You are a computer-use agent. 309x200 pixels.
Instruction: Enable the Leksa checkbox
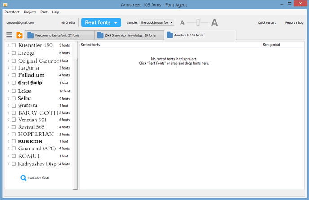pos(13,91)
